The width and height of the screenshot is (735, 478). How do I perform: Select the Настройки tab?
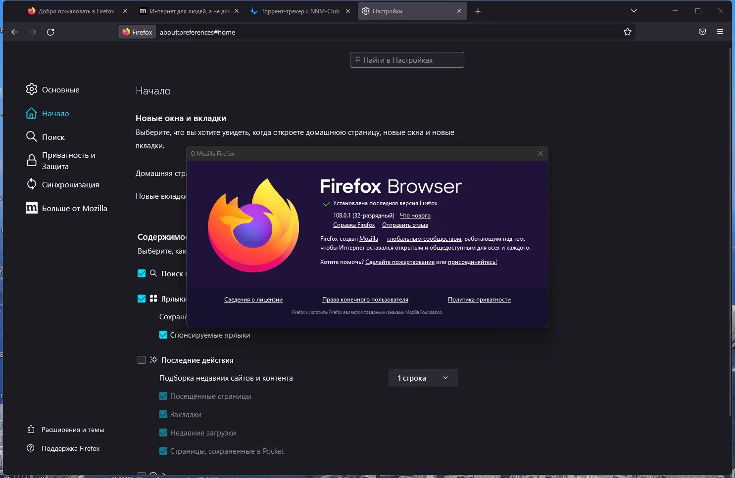click(412, 11)
